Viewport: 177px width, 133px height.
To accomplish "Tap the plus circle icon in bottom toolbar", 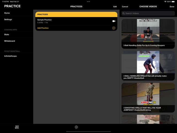I will click(x=76, y=127).
